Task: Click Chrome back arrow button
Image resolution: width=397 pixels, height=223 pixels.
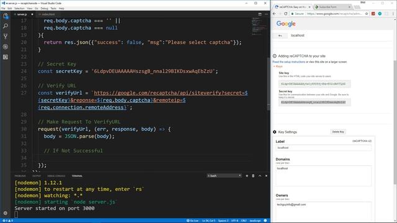Action: [274, 14]
